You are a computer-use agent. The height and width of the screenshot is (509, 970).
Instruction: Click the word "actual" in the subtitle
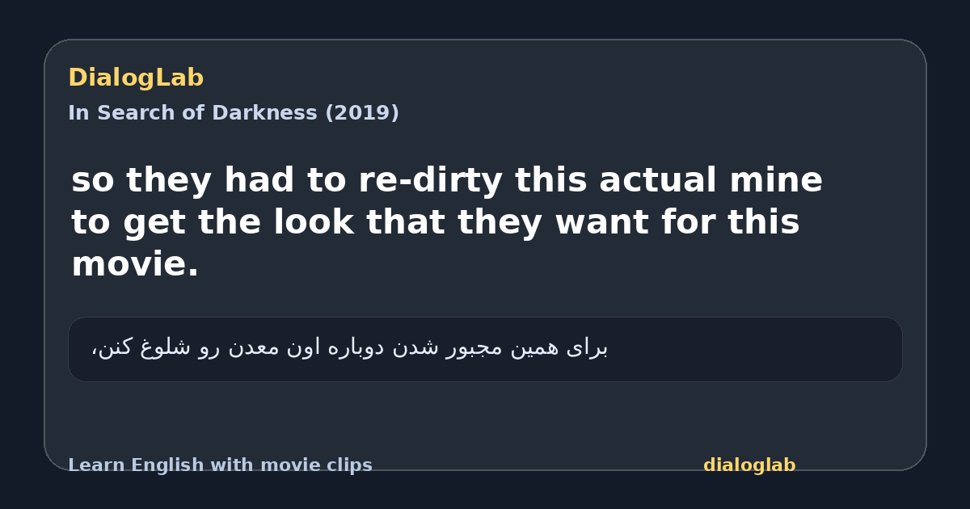tap(658, 180)
